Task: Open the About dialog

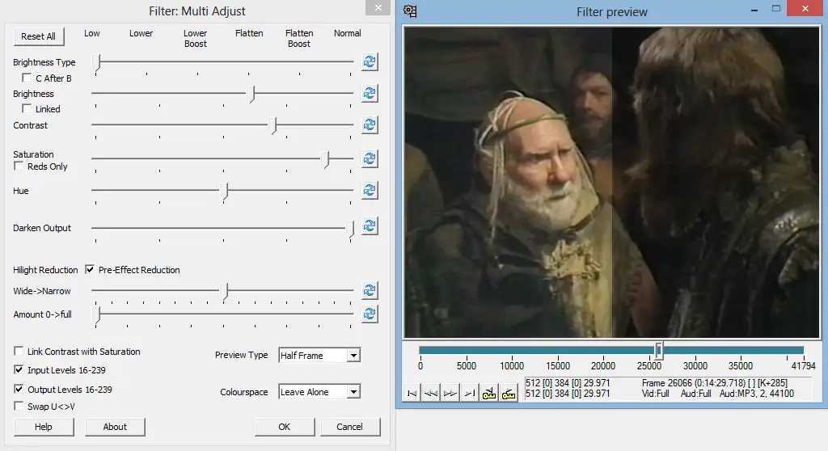Action: click(x=115, y=427)
